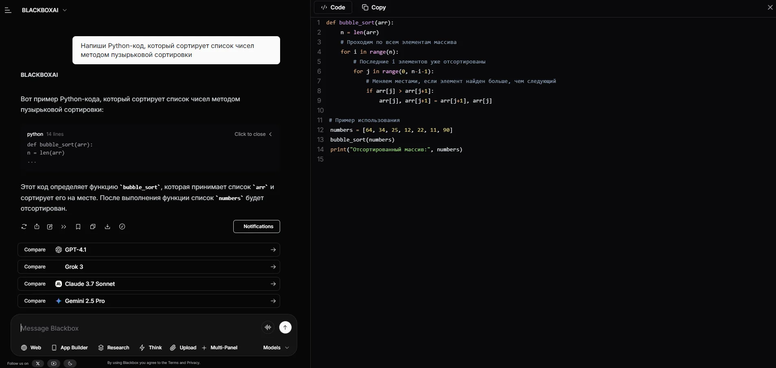This screenshot has width=776, height=368.
Task: Compare with Gemini 2.5 Pro
Action: [149, 301]
